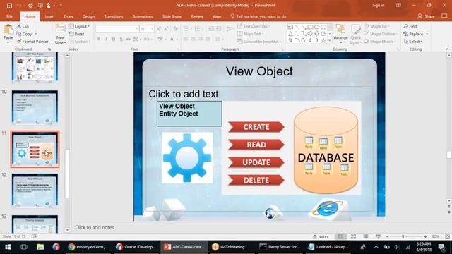452x254 pixels.
Task: Click the 'Click to add text' placeholder
Action: (x=184, y=94)
